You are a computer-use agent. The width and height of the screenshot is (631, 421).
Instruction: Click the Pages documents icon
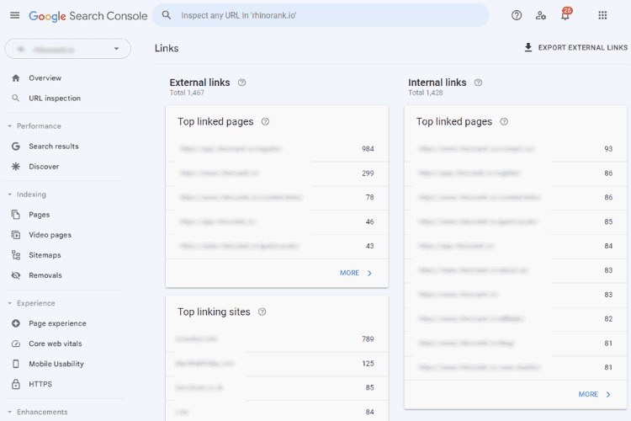16,215
